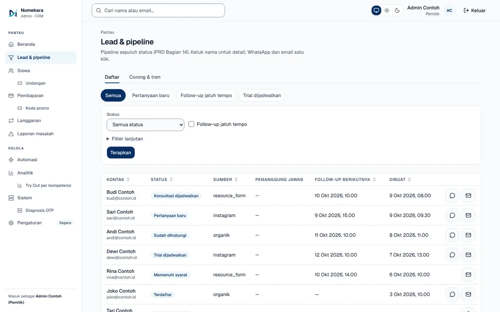Click the search field Cari nama atau email

point(158,10)
